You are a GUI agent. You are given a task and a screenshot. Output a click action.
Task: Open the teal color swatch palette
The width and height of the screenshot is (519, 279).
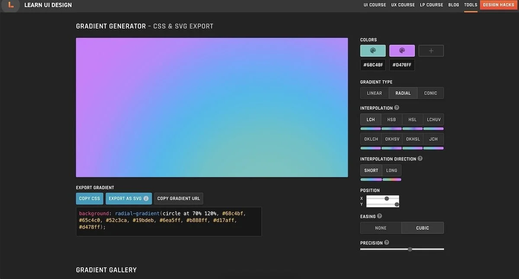pyautogui.click(x=373, y=51)
